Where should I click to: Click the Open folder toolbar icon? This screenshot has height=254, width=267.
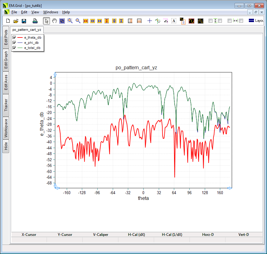16,21
